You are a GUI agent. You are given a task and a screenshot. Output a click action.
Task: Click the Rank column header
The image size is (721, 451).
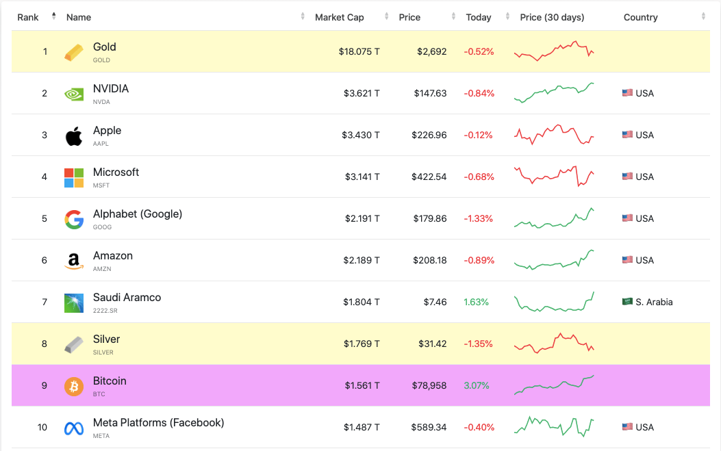tap(28, 17)
